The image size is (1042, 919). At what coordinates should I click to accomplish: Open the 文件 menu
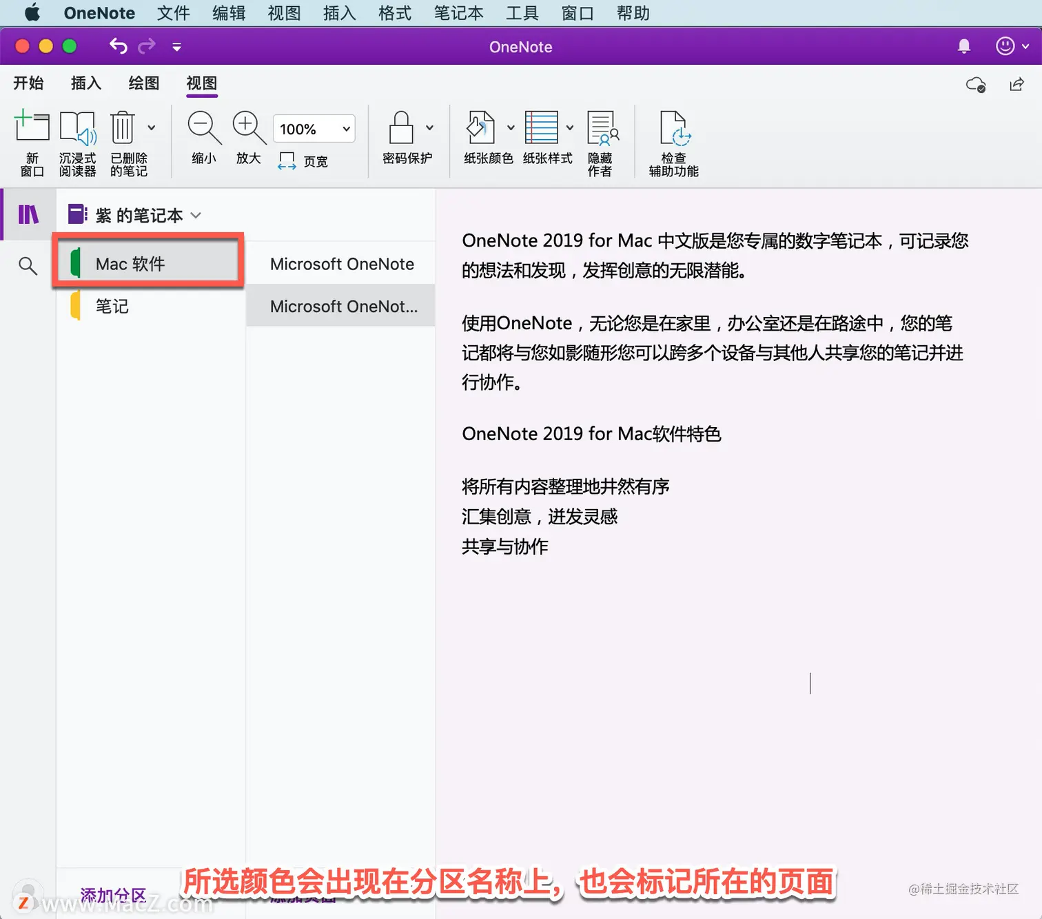tap(173, 13)
